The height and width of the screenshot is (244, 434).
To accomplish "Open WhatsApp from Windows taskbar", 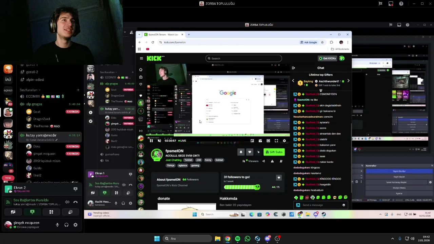I will 248,239.
